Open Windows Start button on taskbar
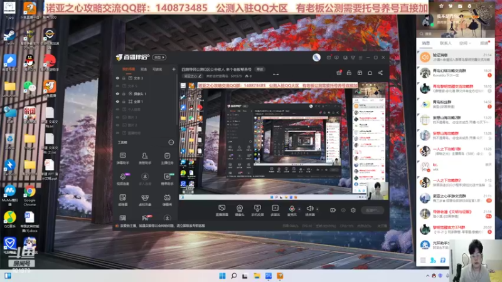The width and height of the screenshot is (502, 282). 222,276
